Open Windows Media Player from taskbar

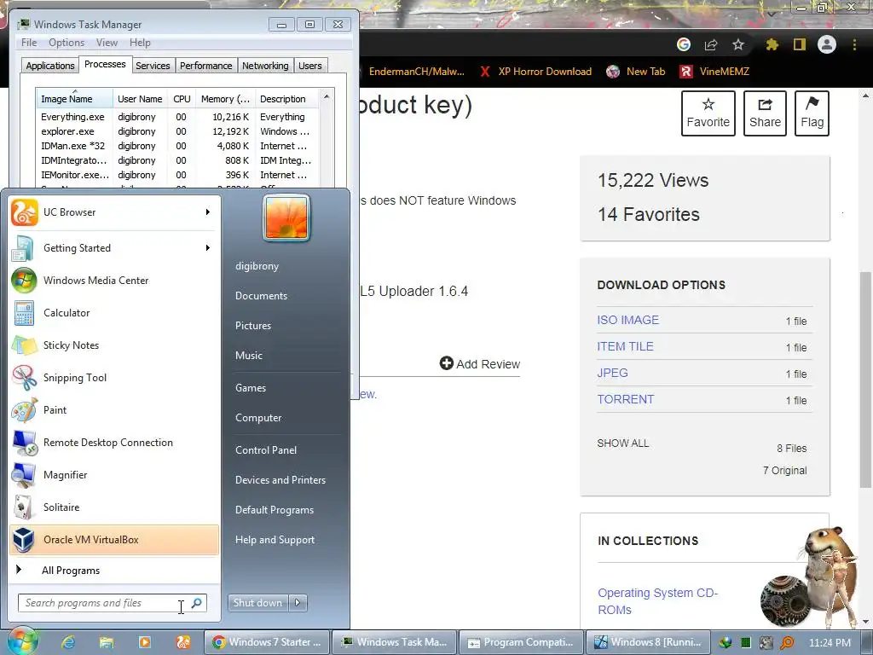145,642
